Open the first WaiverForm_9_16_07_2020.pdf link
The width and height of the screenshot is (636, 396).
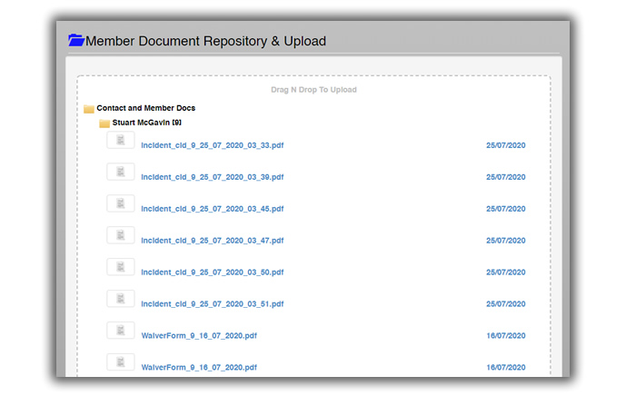click(x=199, y=336)
